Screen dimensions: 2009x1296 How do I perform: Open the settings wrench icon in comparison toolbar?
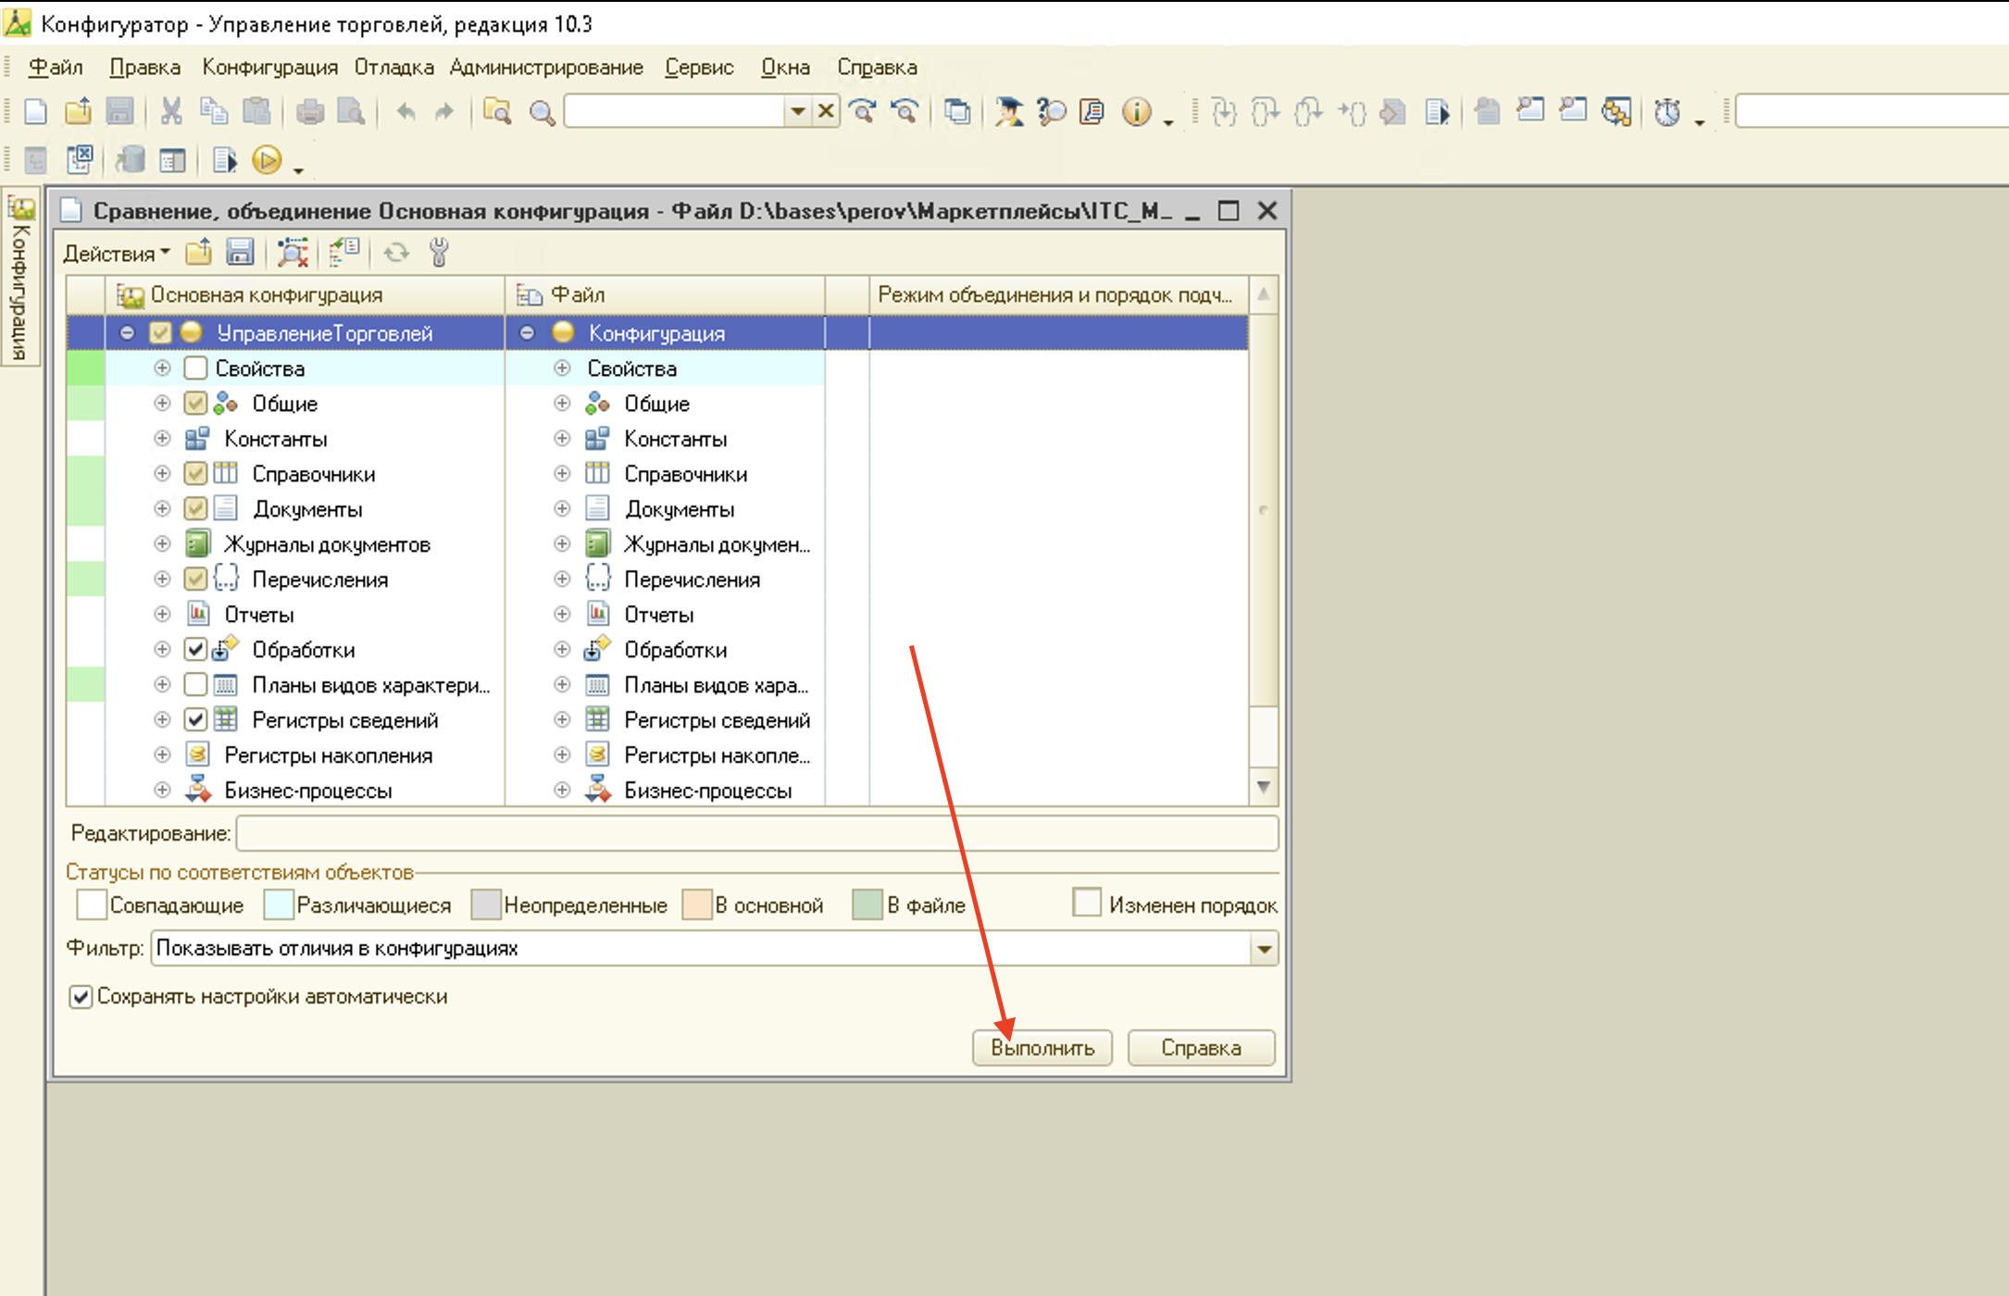click(439, 252)
